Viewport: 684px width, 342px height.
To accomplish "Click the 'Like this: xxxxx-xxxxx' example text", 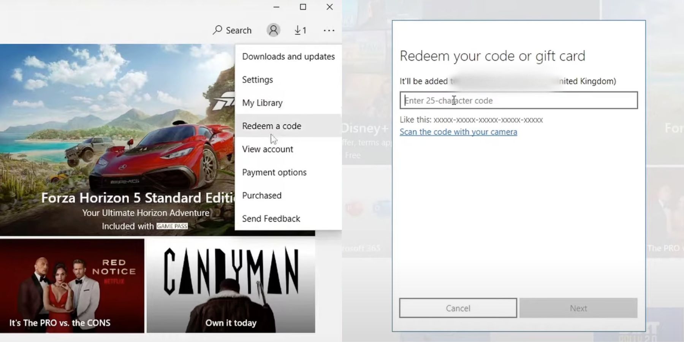I will tap(471, 120).
